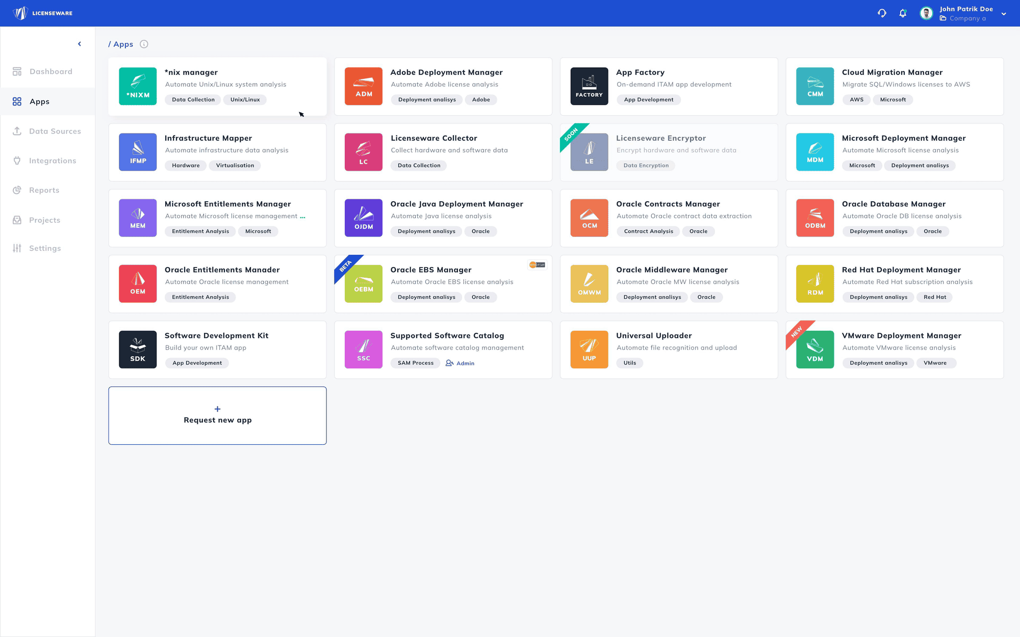Image resolution: width=1020 pixels, height=637 pixels.
Task: Click the Virtualisation tag
Action: pyautogui.click(x=235, y=166)
